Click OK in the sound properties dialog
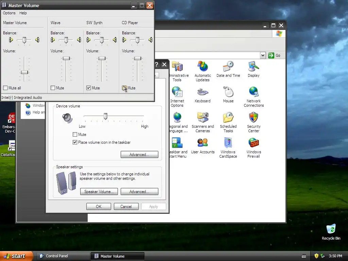Image resolution: width=348 pixels, height=261 pixels. coord(99,206)
